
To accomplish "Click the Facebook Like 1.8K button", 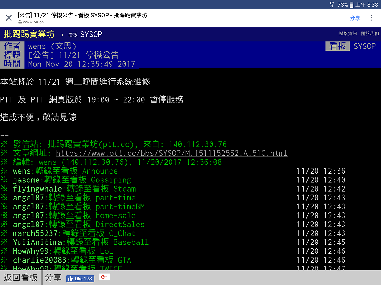I will [x=80, y=279].
